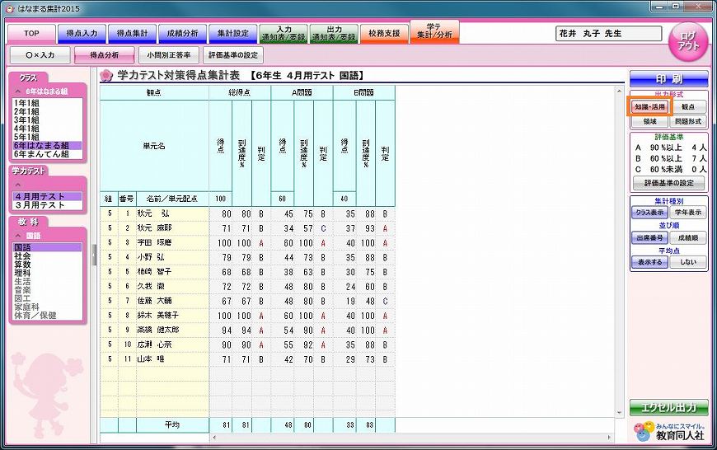717x450 pixels.
Task: Click student row 宇田 琢磨
Action: 247,243
